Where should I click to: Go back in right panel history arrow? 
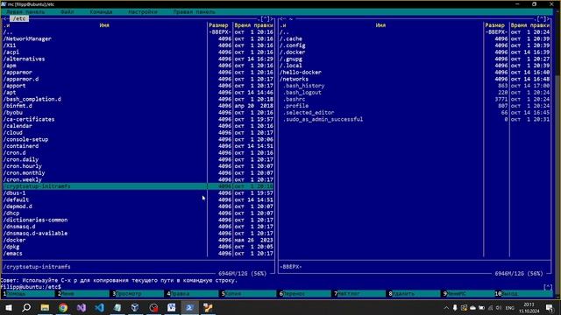point(281,18)
